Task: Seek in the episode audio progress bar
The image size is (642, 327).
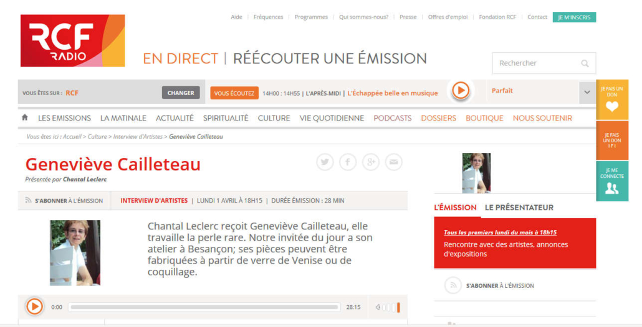Action: pos(204,307)
